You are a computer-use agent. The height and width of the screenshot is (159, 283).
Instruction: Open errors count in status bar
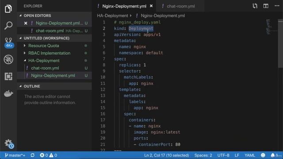44,155
